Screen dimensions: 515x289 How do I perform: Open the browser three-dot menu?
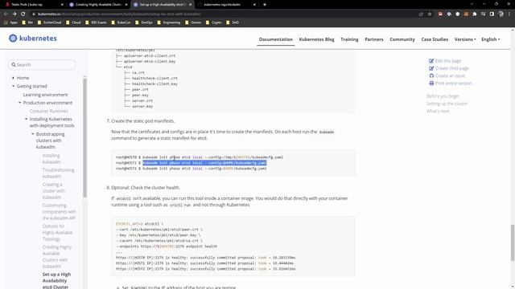pyautogui.click(x=509, y=14)
